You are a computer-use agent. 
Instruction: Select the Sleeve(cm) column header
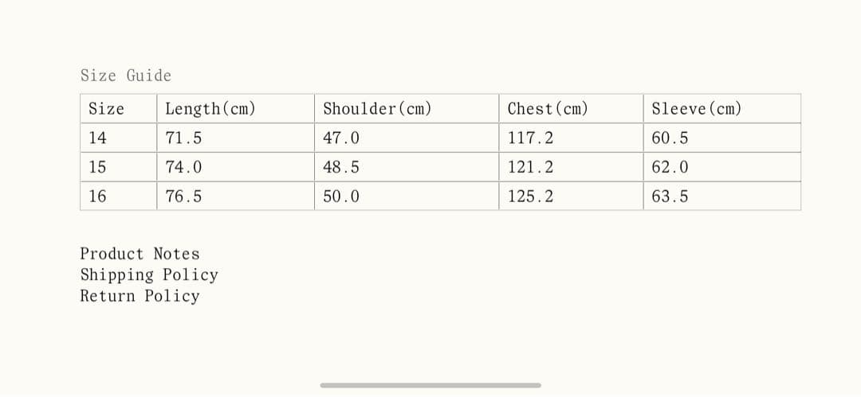tap(696, 109)
